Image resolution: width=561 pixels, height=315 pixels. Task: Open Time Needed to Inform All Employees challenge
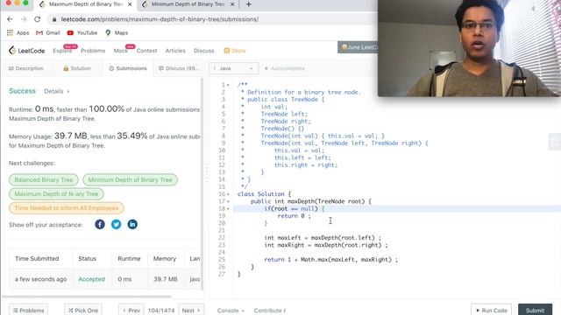click(67, 208)
